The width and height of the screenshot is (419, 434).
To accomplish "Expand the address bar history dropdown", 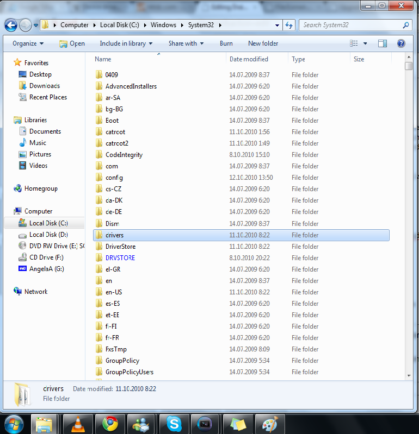I will click(x=277, y=26).
